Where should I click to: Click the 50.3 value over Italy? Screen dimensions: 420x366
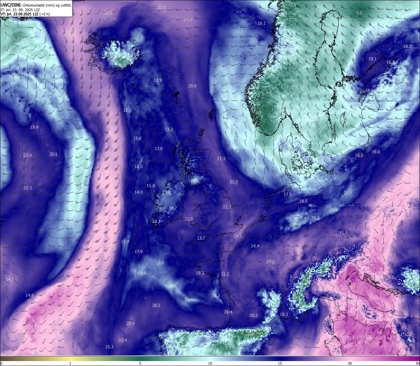(350, 338)
